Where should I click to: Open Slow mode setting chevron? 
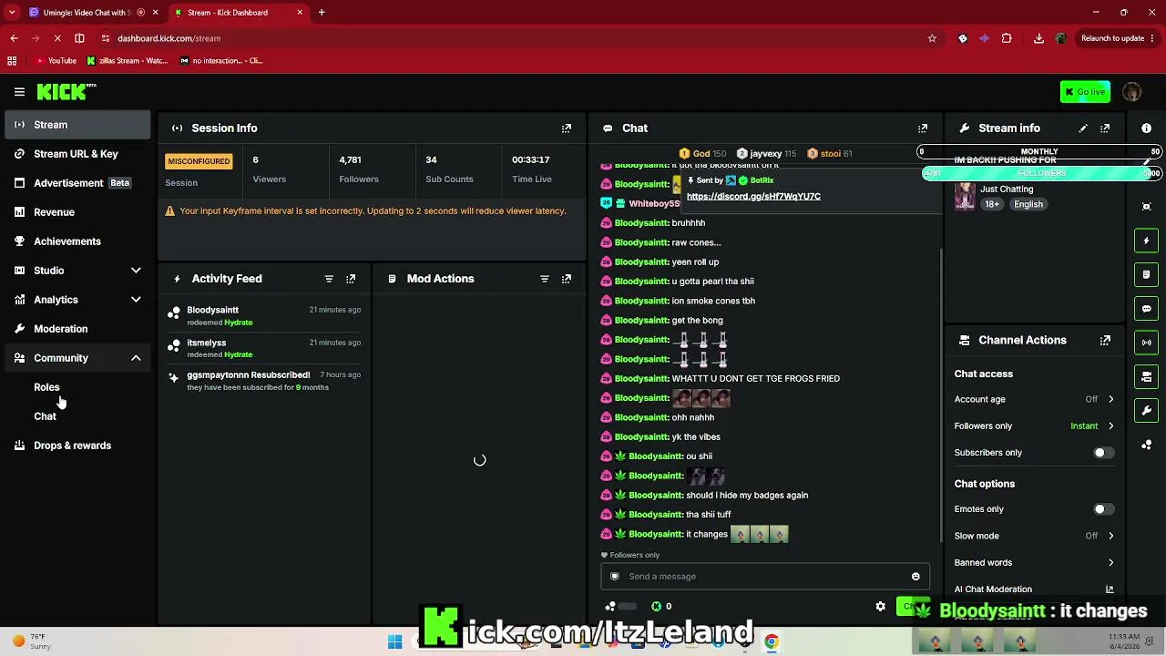click(1110, 536)
